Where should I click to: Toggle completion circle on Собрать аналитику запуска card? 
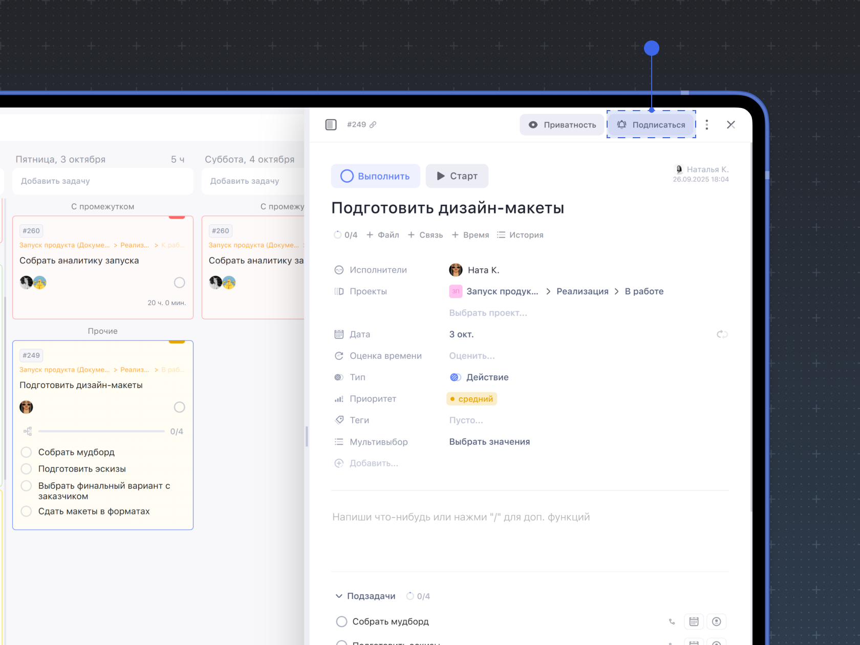point(179,283)
